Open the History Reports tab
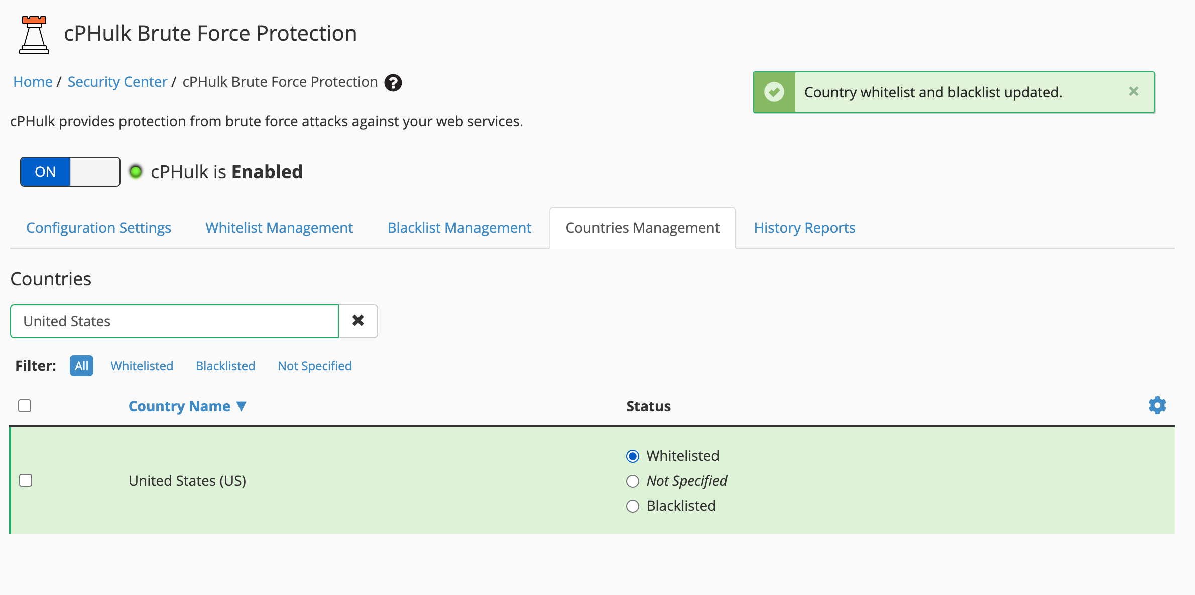This screenshot has height=595, width=1195. pos(804,228)
